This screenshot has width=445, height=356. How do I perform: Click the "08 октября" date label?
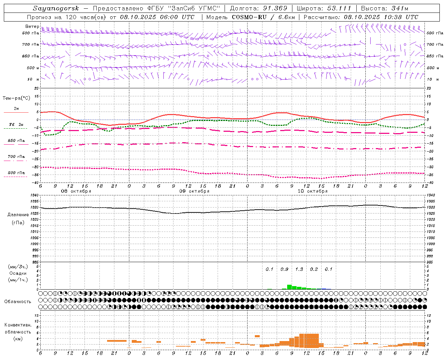(76, 191)
